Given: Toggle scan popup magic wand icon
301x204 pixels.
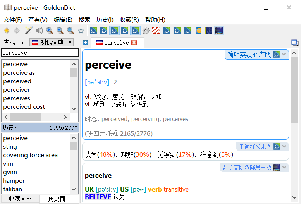Looking at the screenshot, I should [x=29, y=31].
